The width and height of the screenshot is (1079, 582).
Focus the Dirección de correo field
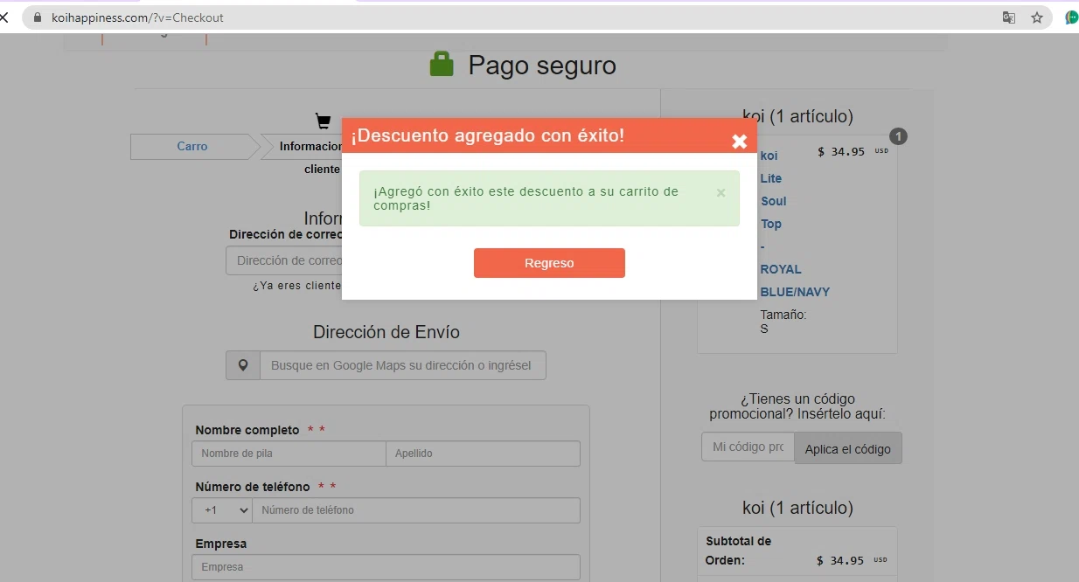click(x=284, y=260)
